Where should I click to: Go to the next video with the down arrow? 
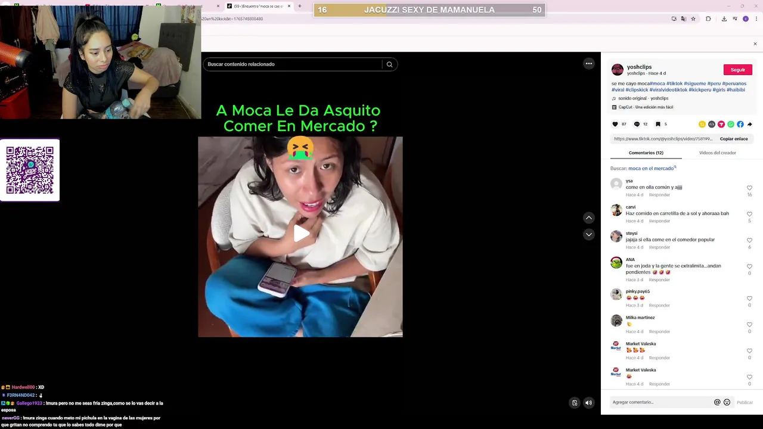[589, 235]
